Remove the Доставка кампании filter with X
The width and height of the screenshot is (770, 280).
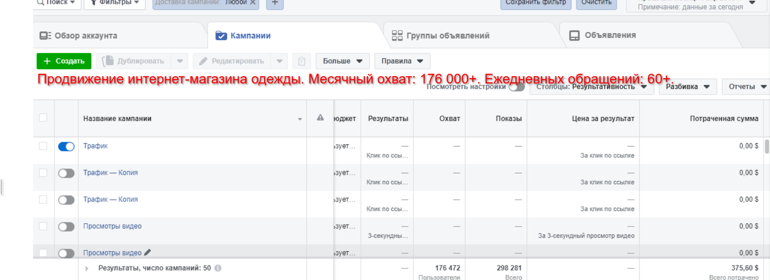[253, 2]
